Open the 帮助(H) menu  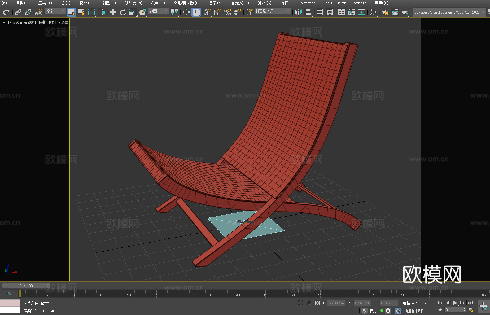click(x=382, y=3)
